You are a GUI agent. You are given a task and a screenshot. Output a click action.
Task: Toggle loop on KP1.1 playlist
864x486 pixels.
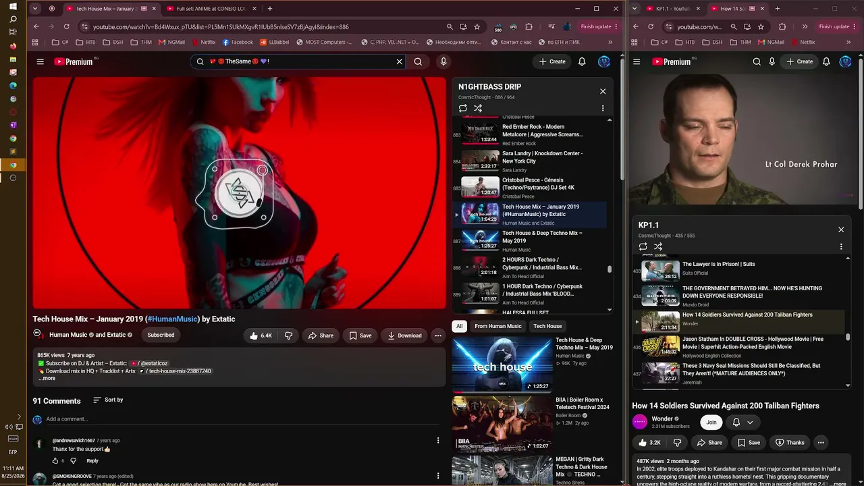coord(643,246)
